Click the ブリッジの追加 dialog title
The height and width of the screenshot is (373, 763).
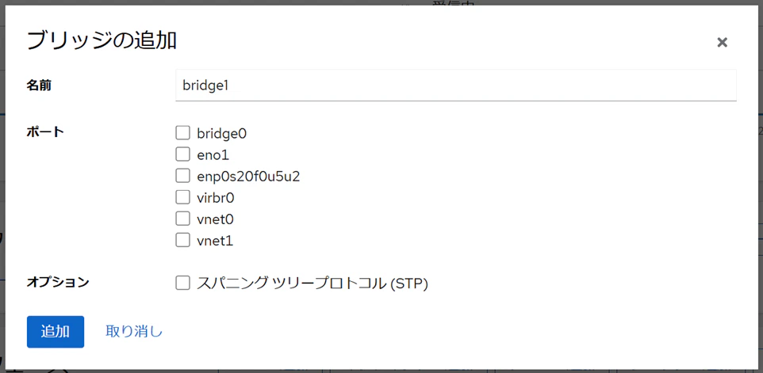coord(102,40)
